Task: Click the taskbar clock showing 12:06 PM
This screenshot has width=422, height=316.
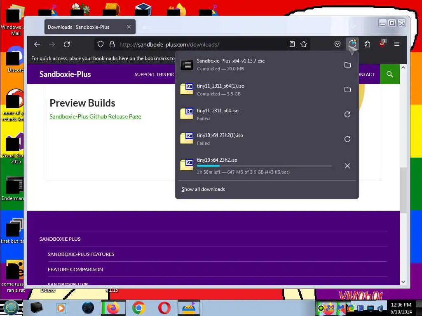Action: tap(401, 308)
